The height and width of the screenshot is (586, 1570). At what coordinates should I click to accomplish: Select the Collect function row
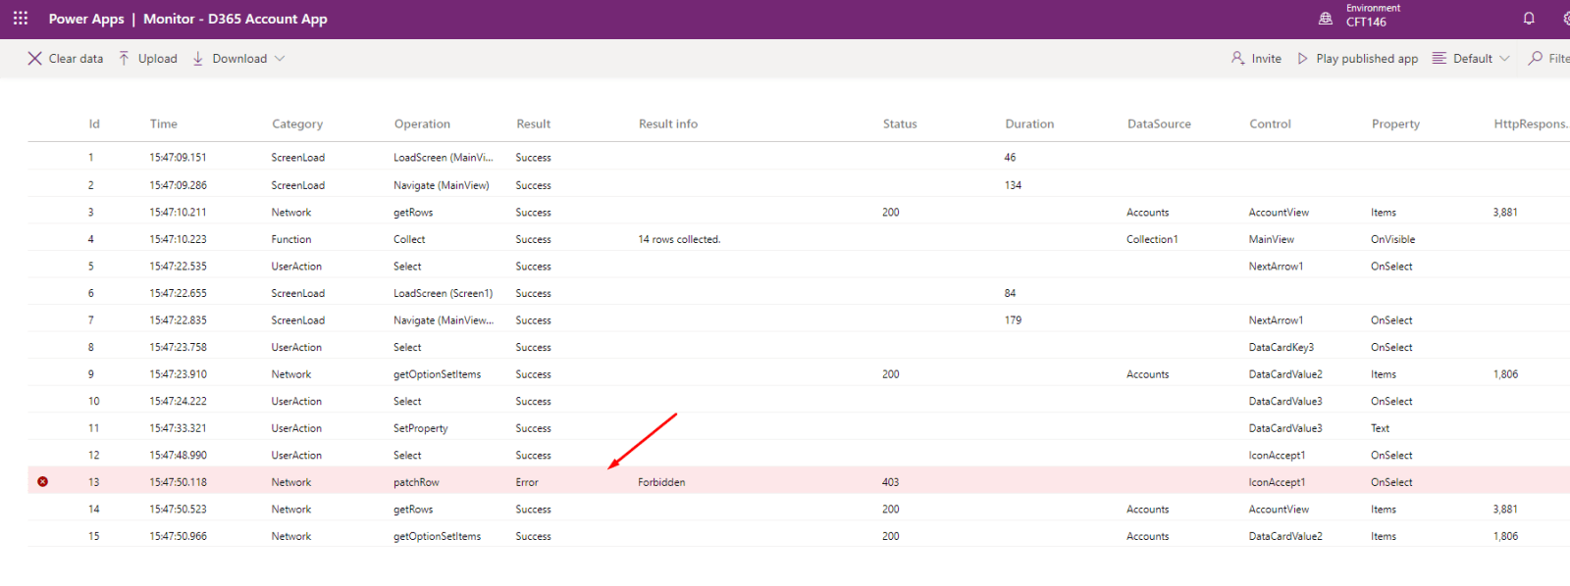coord(409,239)
